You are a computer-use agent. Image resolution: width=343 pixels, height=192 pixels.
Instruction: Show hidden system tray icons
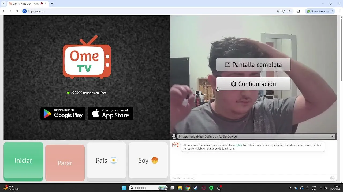point(290,188)
